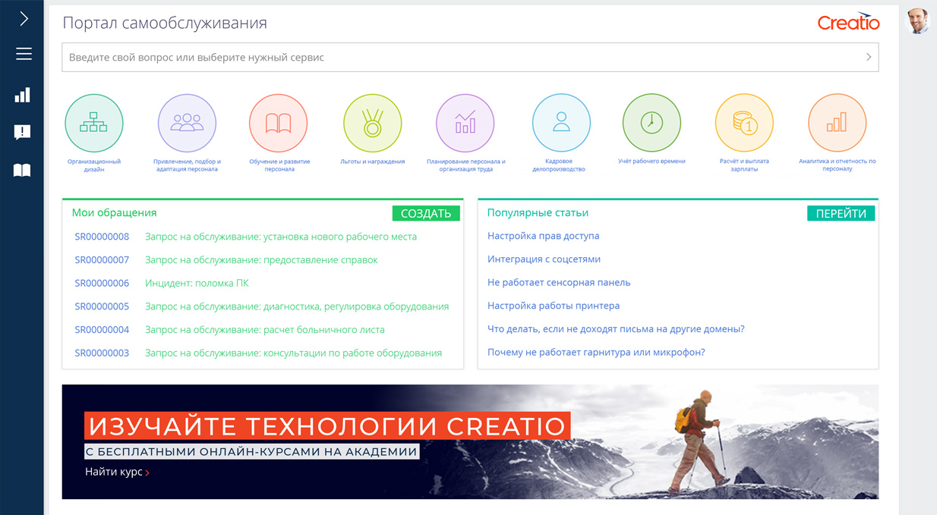Click the Найти курс link in the banner

[117, 472]
